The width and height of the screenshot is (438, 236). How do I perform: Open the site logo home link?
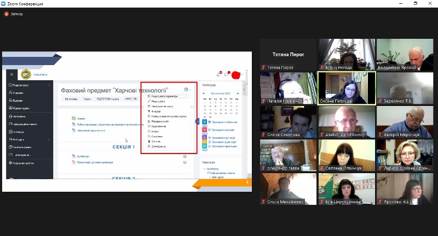coord(26,74)
